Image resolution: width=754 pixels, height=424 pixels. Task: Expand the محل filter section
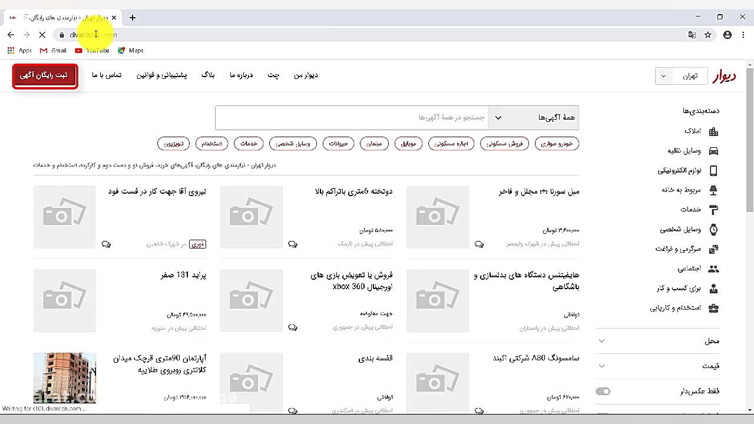(x=657, y=340)
